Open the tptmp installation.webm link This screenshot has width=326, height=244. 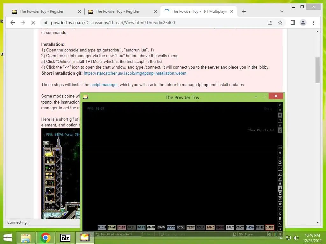135,73
